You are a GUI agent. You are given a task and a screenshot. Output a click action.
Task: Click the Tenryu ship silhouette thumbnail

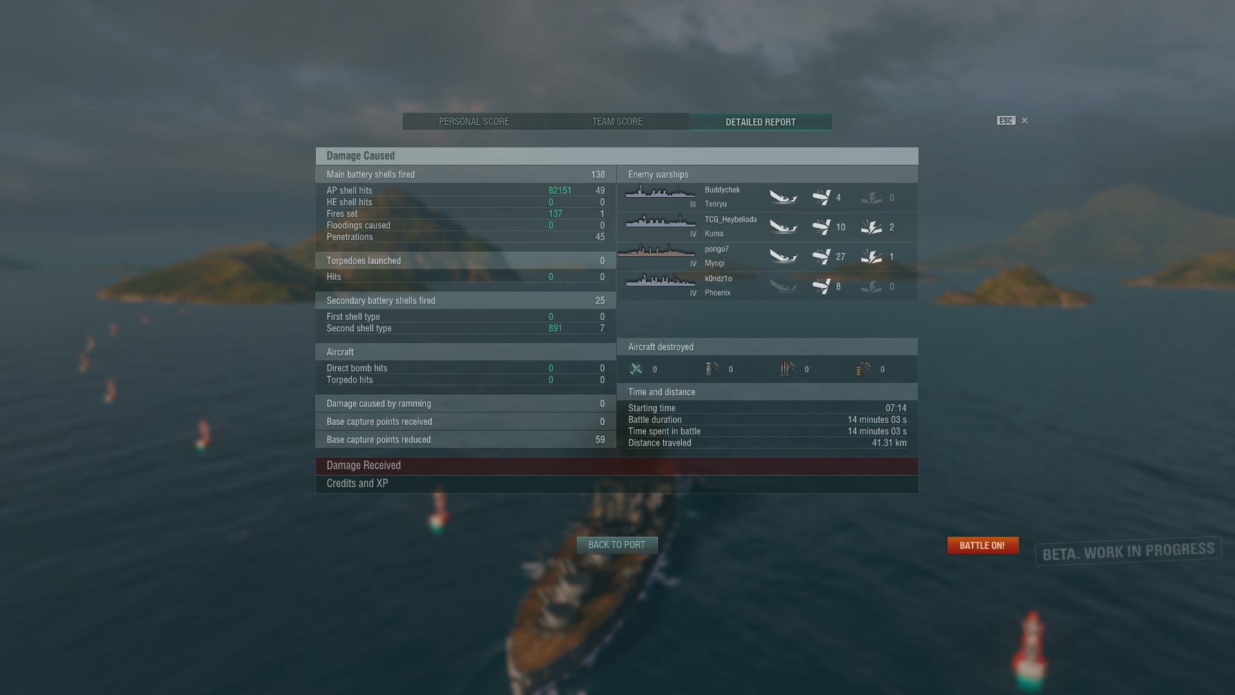pyautogui.click(x=661, y=192)
